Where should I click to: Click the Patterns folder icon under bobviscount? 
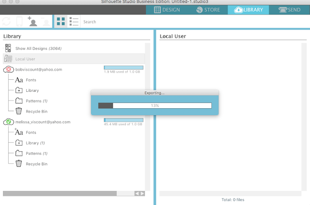tap(19, 101)
